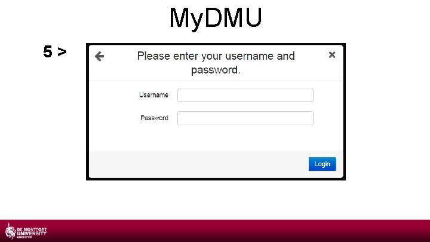Click the LEICESTER text under the logo
This screenshot has height=242, width=430.
point(24,237)
